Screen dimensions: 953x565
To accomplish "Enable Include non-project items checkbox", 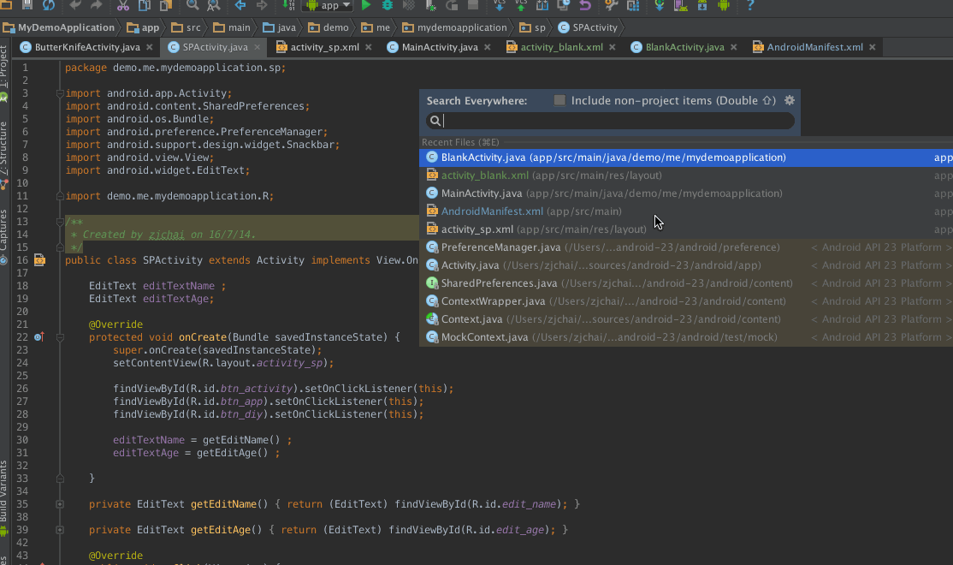I will point(559,100).
